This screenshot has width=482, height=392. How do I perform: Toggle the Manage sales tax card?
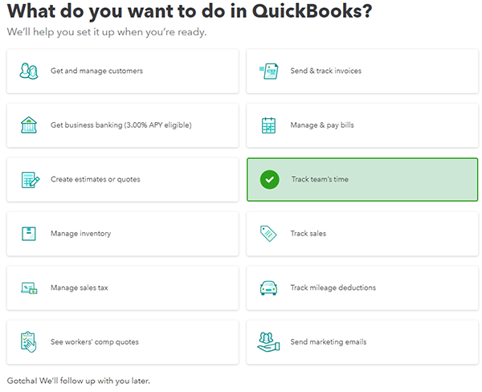(x=123, y=288)
